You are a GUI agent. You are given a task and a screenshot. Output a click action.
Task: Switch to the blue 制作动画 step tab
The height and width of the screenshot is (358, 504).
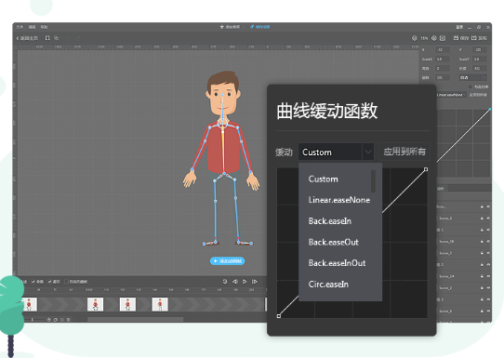[x=260, y=27]
